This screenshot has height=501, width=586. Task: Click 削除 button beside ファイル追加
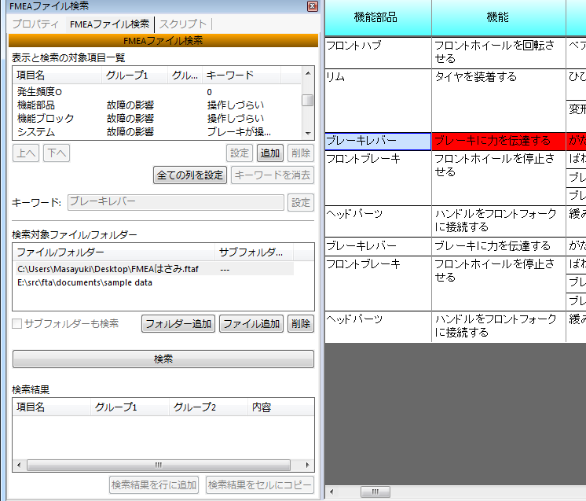pyautogui.click(x=301, y=324)
